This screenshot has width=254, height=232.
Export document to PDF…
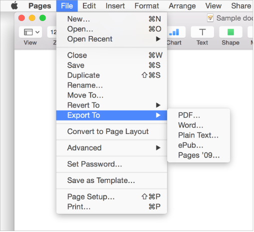click(x=198, y=115)
